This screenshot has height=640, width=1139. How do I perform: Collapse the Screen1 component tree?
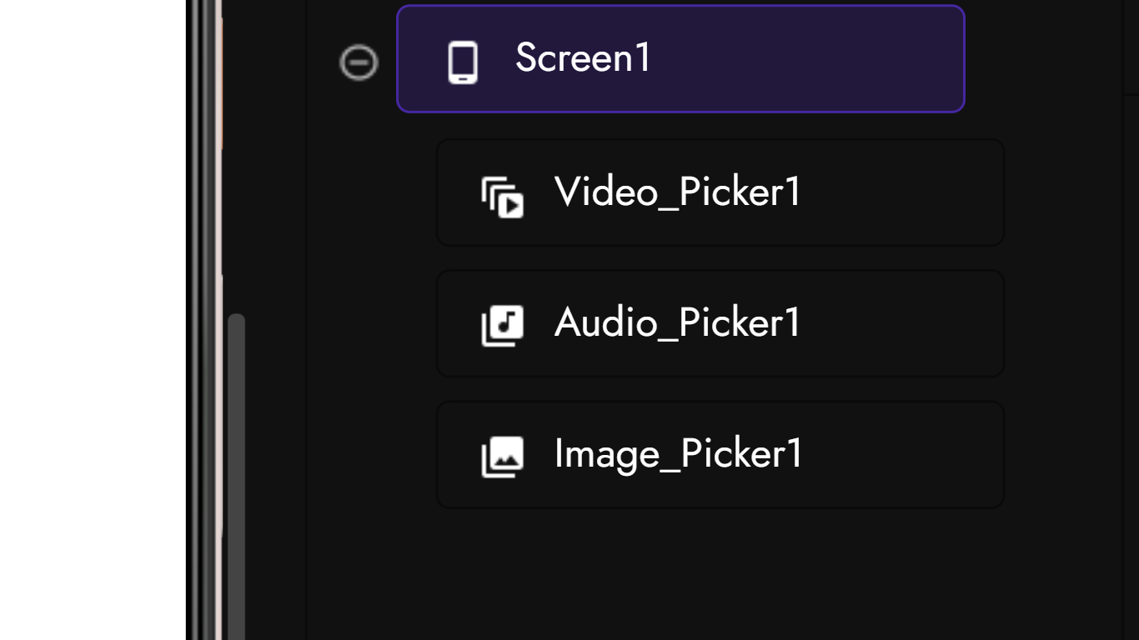point(359,62)
